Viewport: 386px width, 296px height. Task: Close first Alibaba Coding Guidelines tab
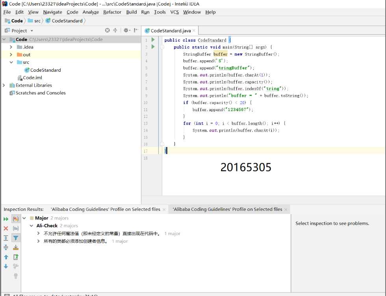point(164,210)
